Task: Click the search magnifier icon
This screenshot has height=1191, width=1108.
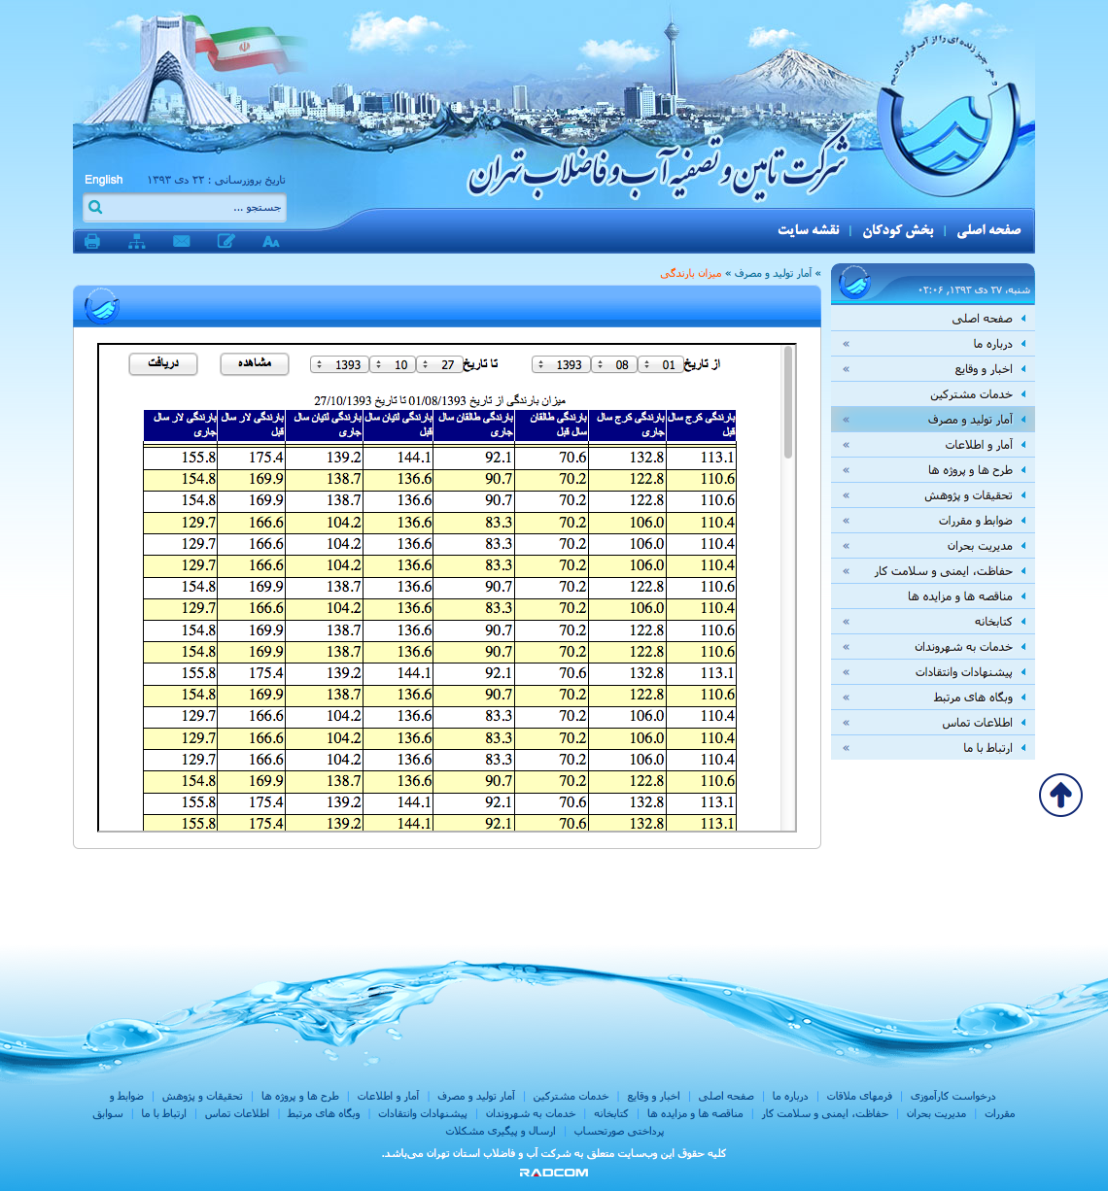Action: [x=95, y=207]
